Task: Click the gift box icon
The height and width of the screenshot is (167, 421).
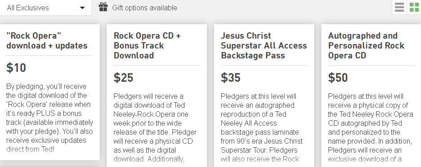Action: 103,7
